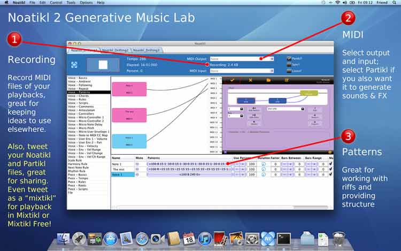The width and height of the screenshot is (401, 251).
Task: Click the volume speaker icon in the menu bar
Action: pyautogui.click(x=345, y=3)
